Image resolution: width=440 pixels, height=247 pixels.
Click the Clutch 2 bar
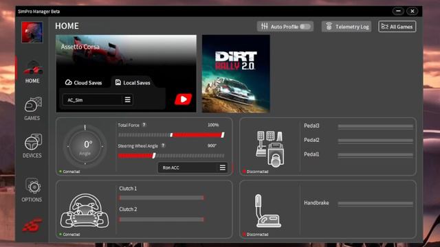pos(162,220)
